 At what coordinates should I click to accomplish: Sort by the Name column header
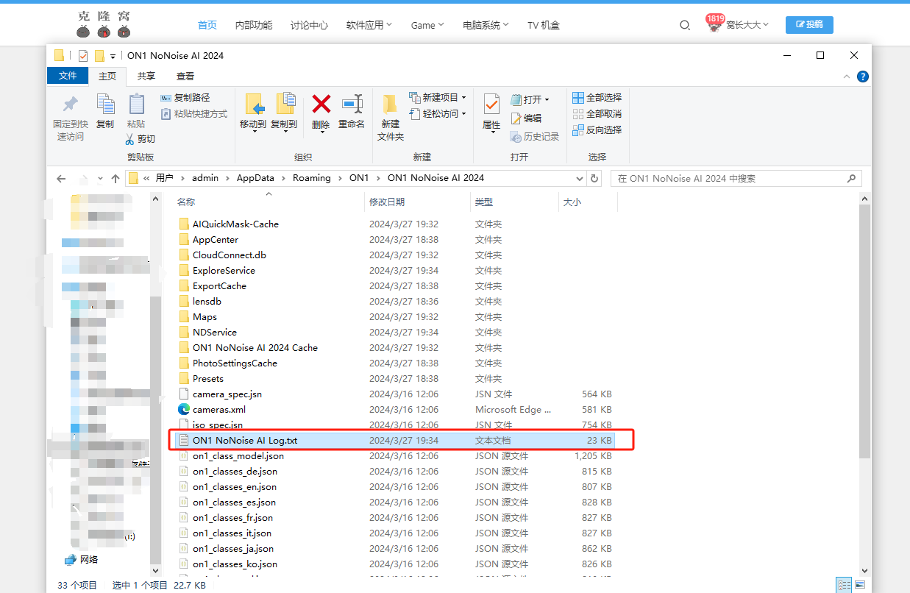click(269, 202)
